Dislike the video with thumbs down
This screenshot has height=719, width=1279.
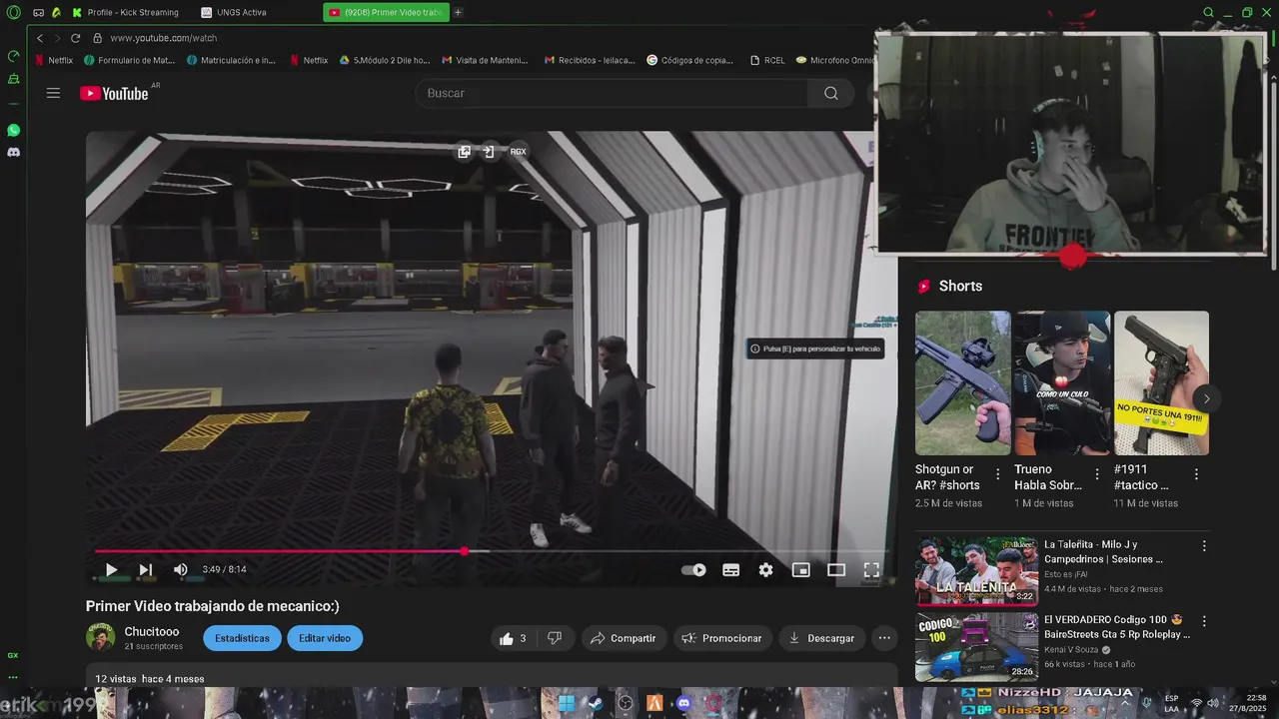click(555, 638)
